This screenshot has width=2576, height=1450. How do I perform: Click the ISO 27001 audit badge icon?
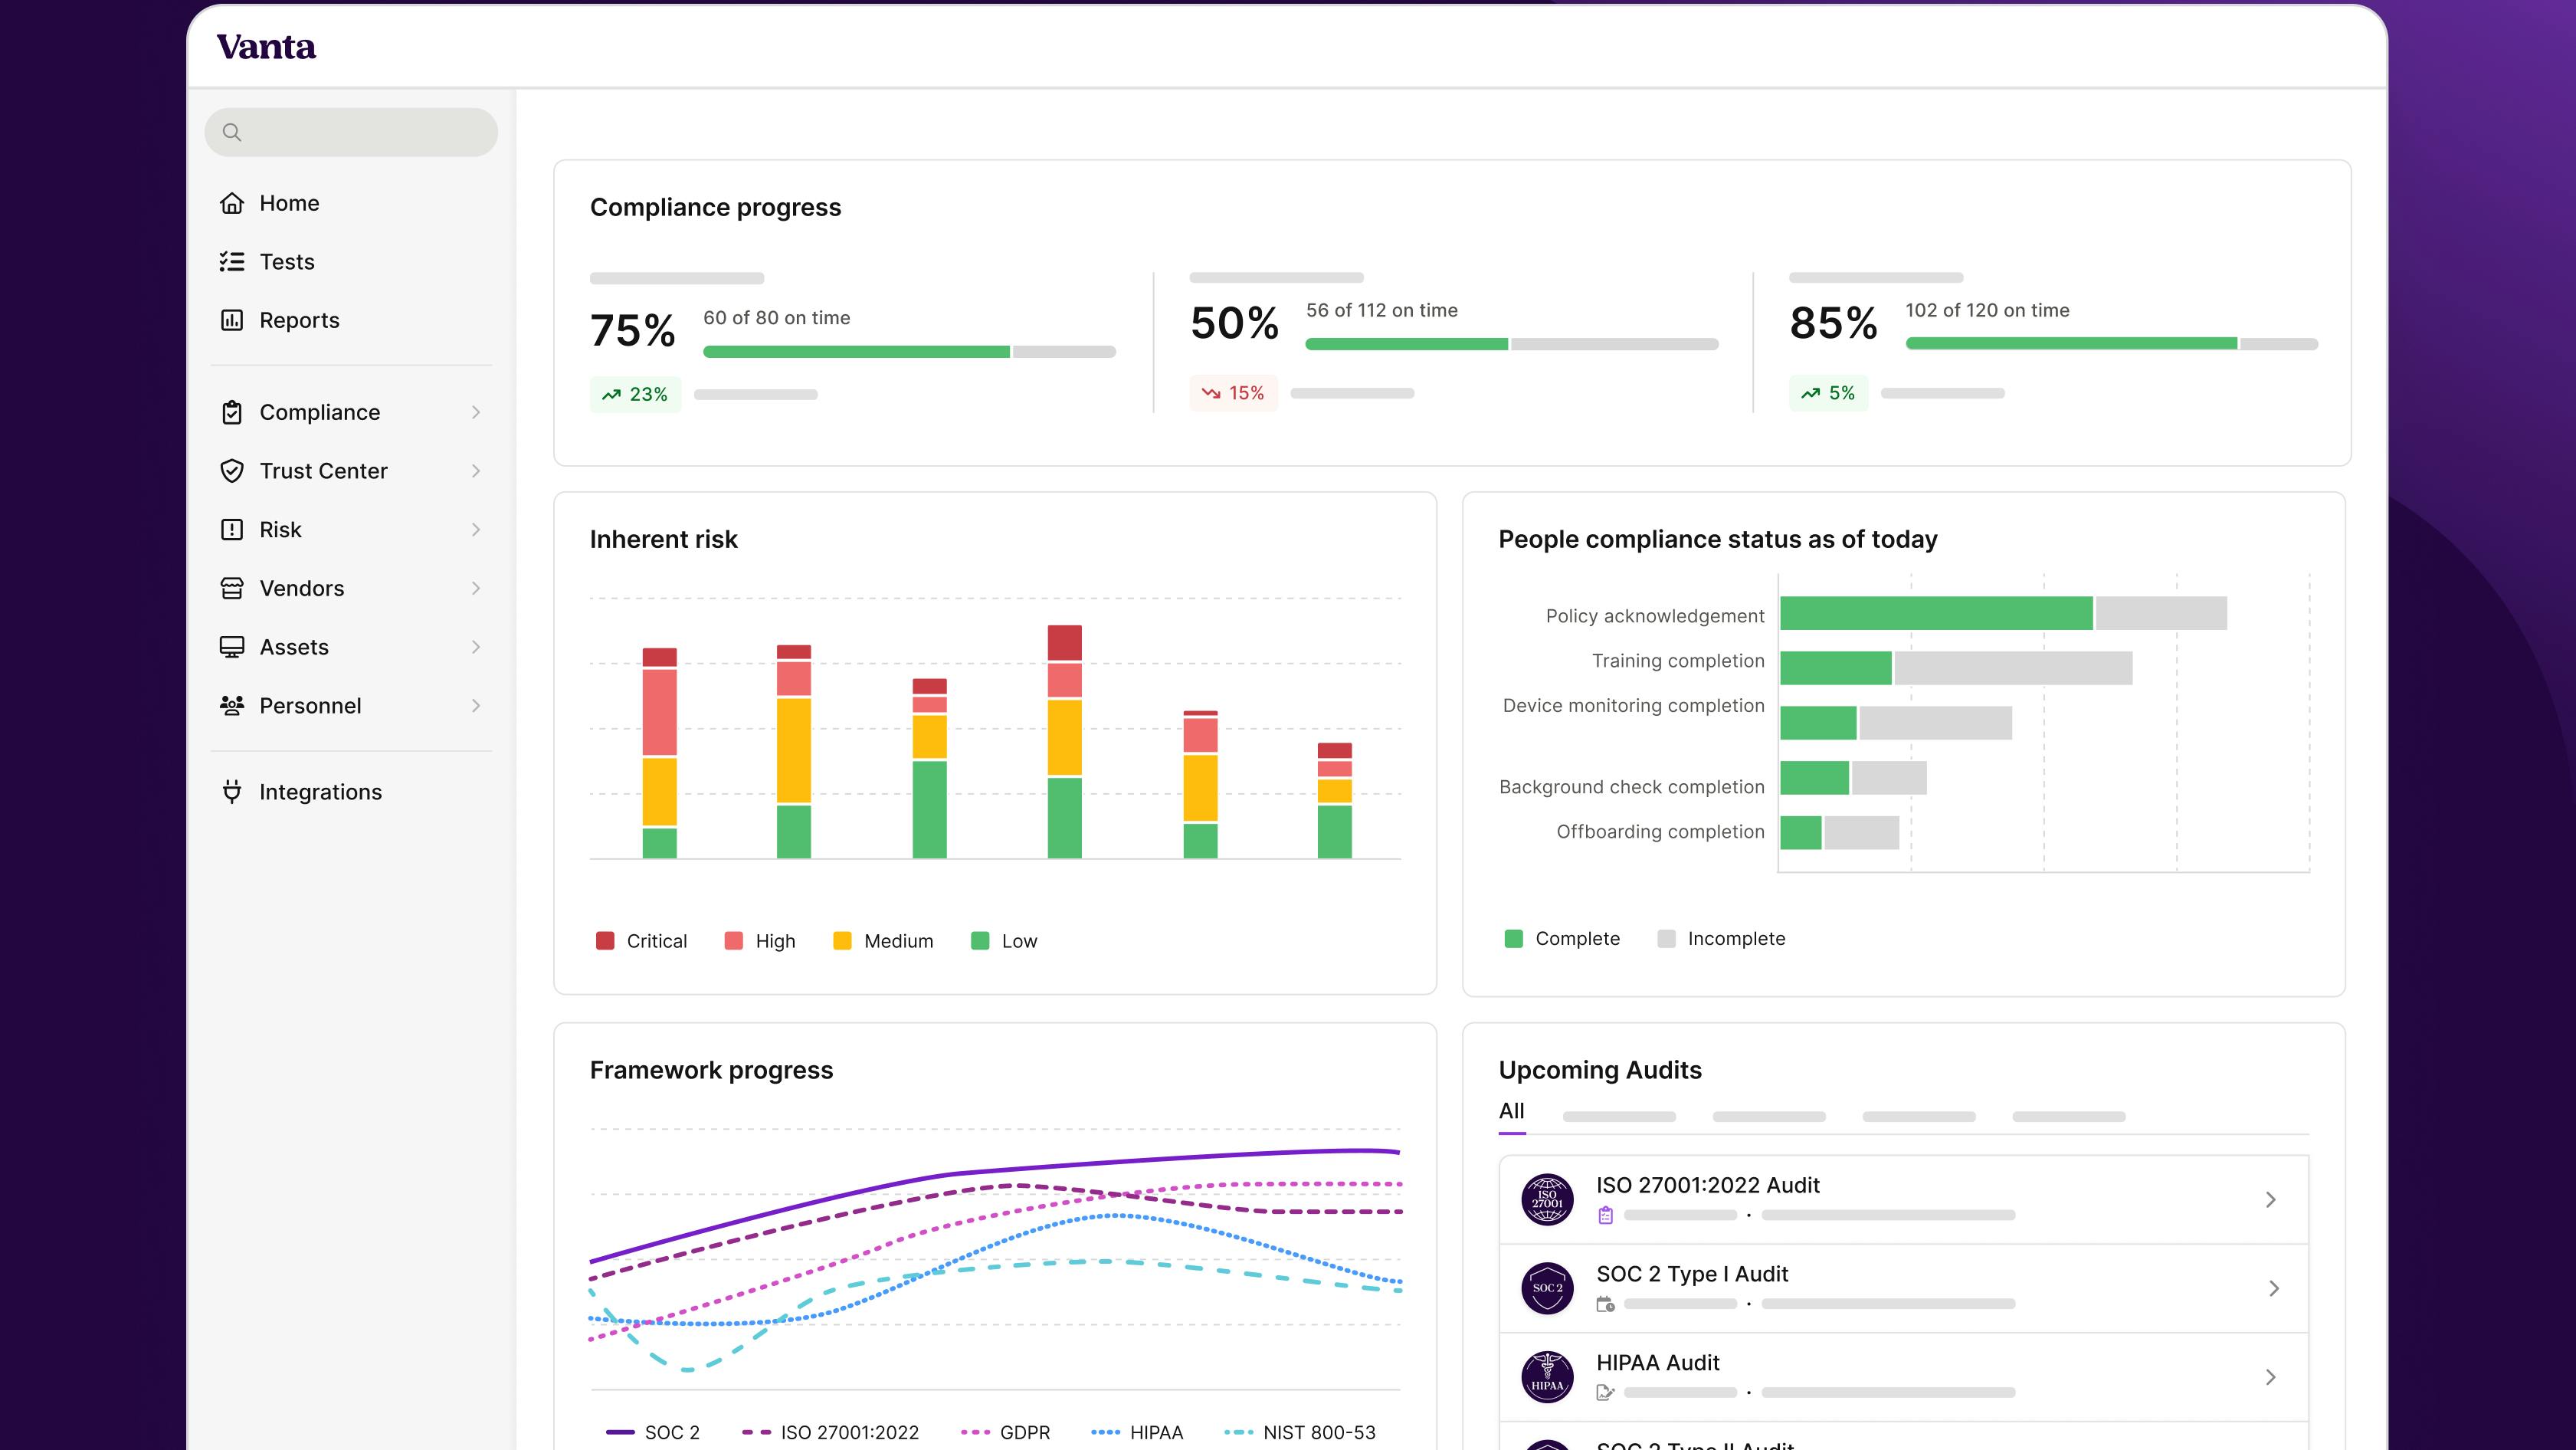point(1547,1199)
